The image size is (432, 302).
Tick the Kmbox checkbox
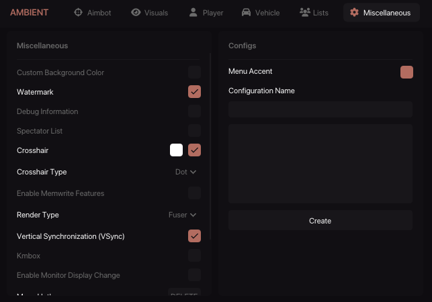pyautogui.click(x=194, y=256)
